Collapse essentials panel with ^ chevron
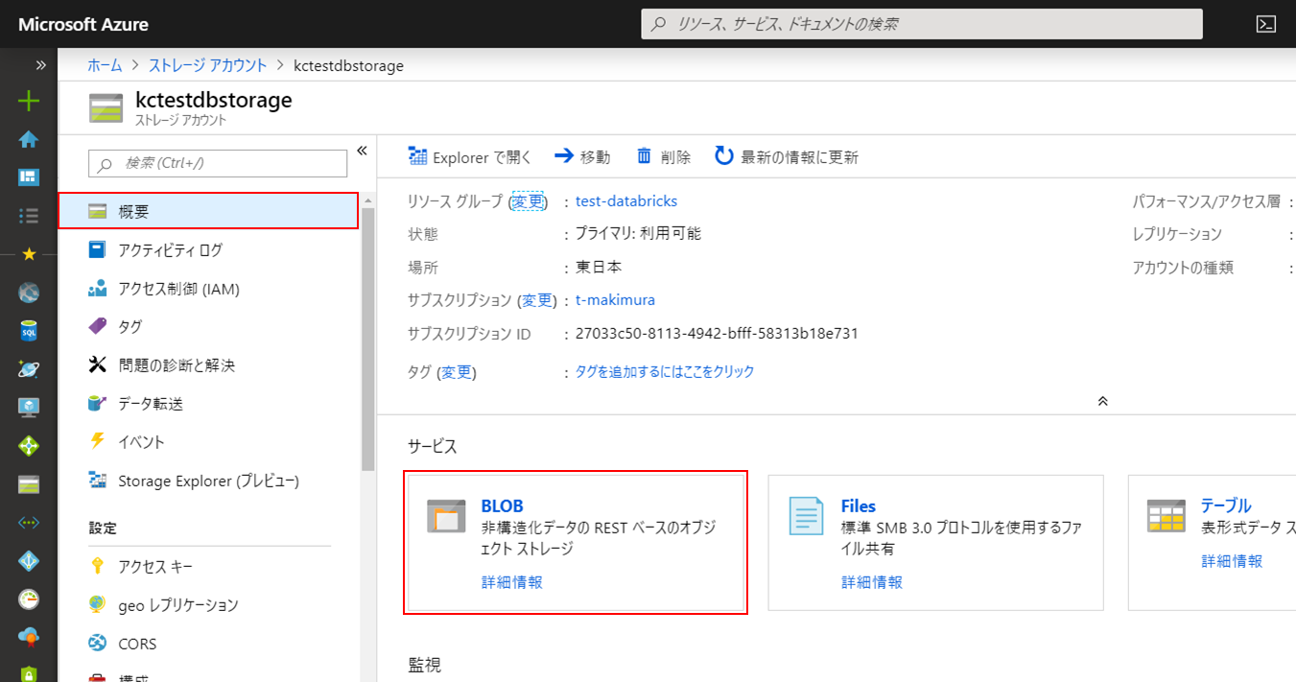This screenshot has width=1296, height=682. (x=1101, y=400)
